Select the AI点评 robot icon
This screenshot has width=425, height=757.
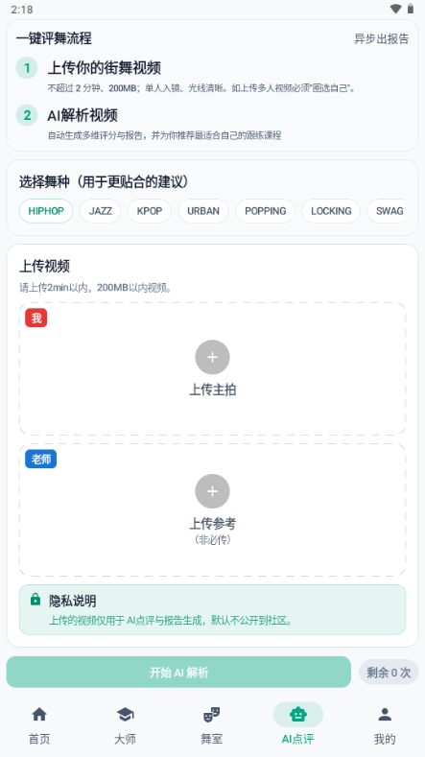tap(298, 714)
